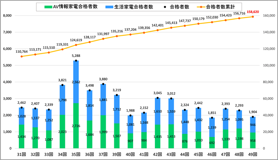This screenshot has width=278, height=160.
Task: Click the blue 1,881 segment of 37回 bar
Action: (x=103, y=100)
